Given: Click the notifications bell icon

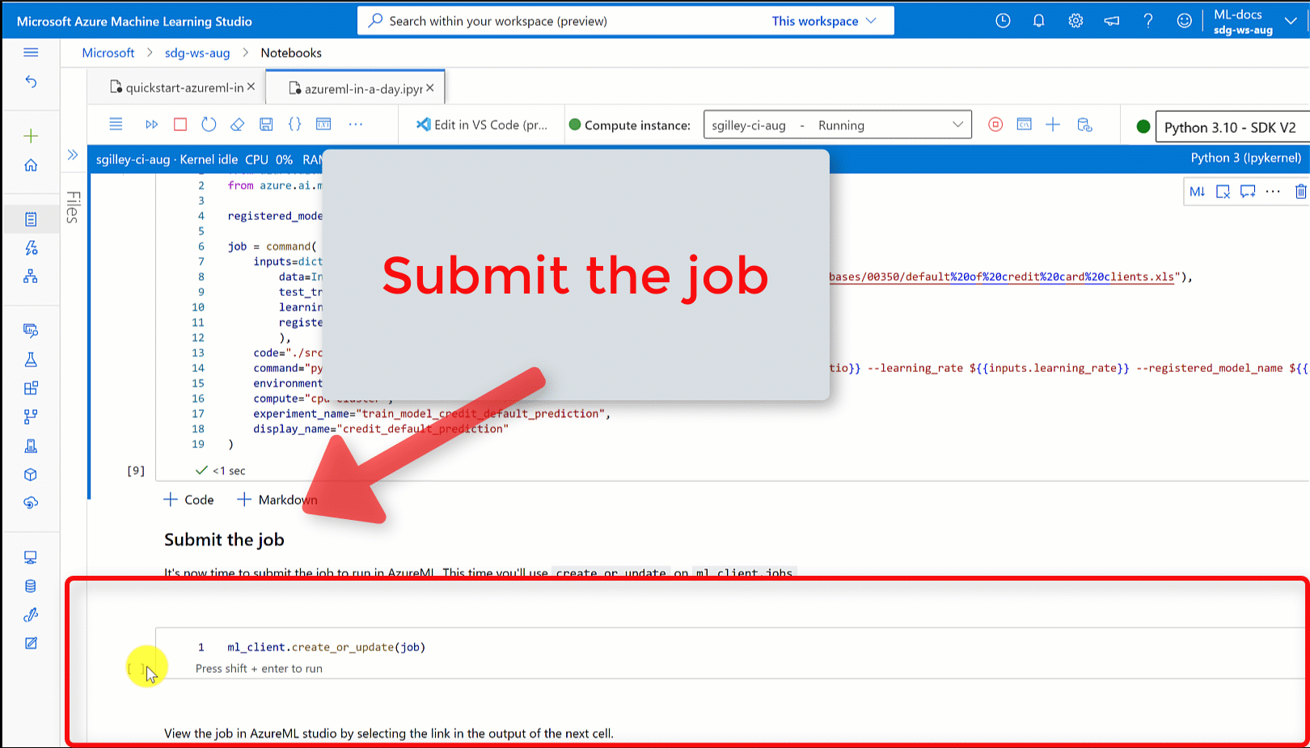Looking at the screenshot, I should click(x=1038, y=20).
